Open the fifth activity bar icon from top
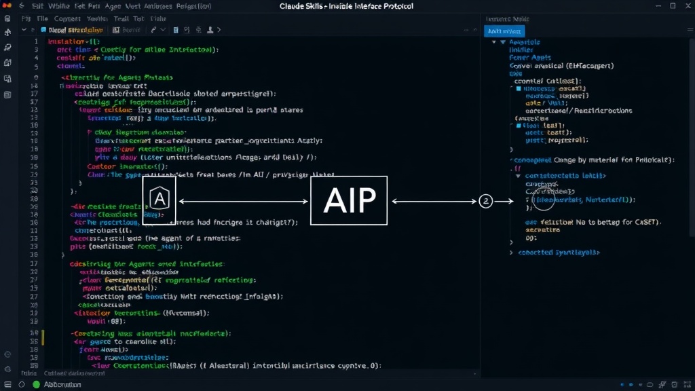Image resolution: width=695 pixels, height=391 pixels. tap(7, 79)
